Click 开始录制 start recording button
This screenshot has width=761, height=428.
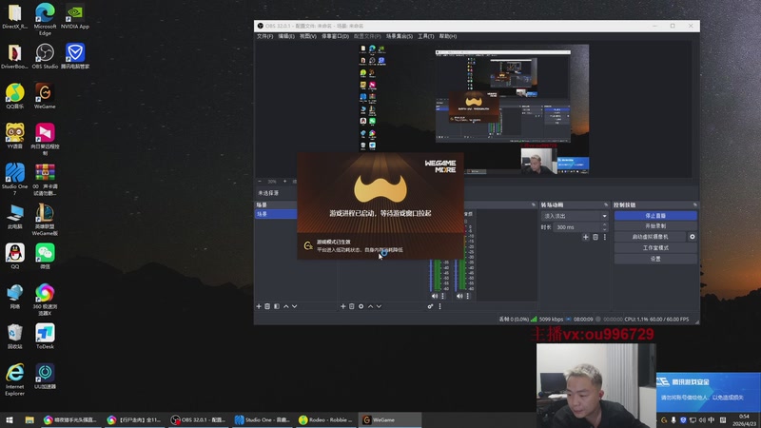[x=655, y=226]
